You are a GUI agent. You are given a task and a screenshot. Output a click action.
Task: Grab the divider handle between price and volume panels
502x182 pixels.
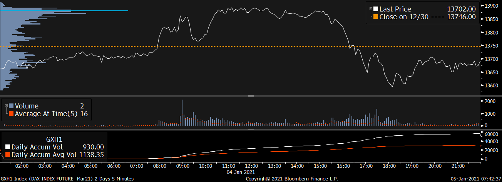(x=251, y=96)
